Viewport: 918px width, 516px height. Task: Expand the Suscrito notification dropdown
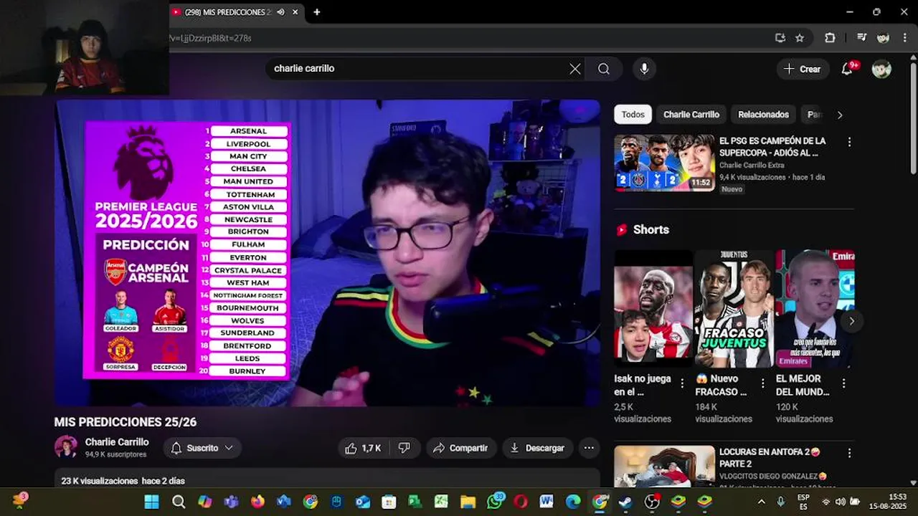click(229, 448)
